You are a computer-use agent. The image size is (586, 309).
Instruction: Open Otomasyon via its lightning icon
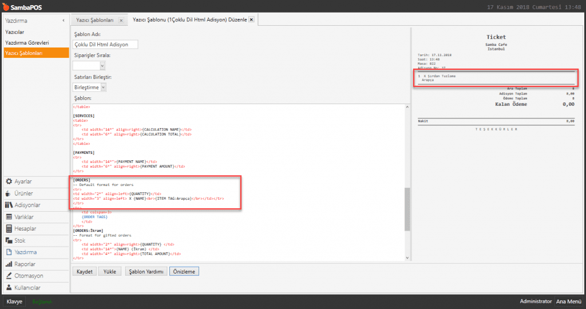click(x=9, y=276)
